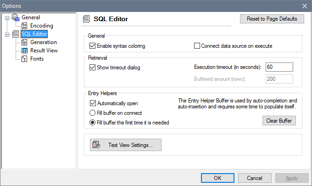
Task: Open the Result View settings page
Action: point(44,51)
